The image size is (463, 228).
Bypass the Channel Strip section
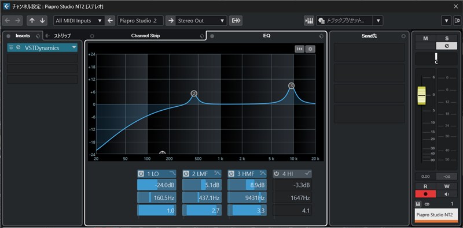pyautogui.click(x=92, y=36)
